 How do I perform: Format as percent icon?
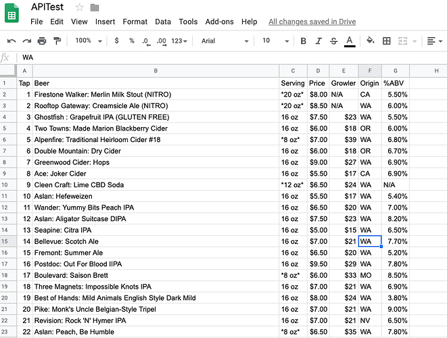coord(131,41)
